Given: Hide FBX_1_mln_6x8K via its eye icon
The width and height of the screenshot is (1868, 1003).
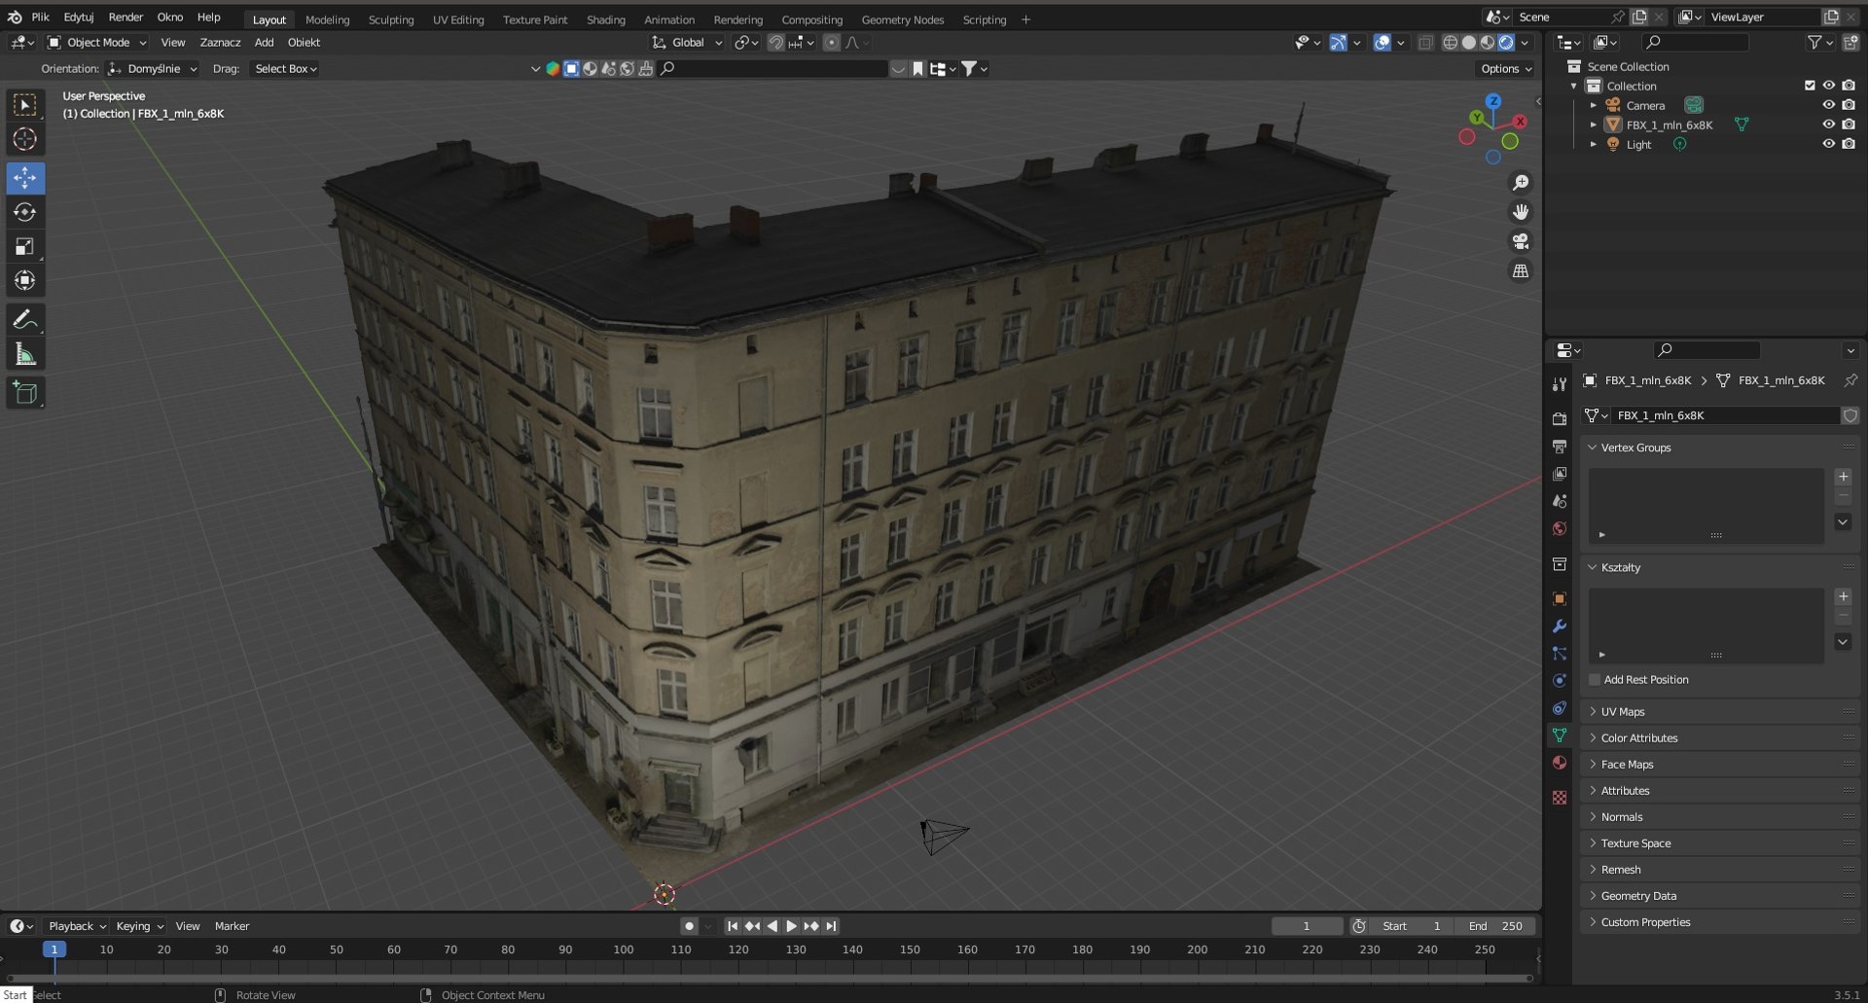Looking at the screenshot, I should (1828, 125).
